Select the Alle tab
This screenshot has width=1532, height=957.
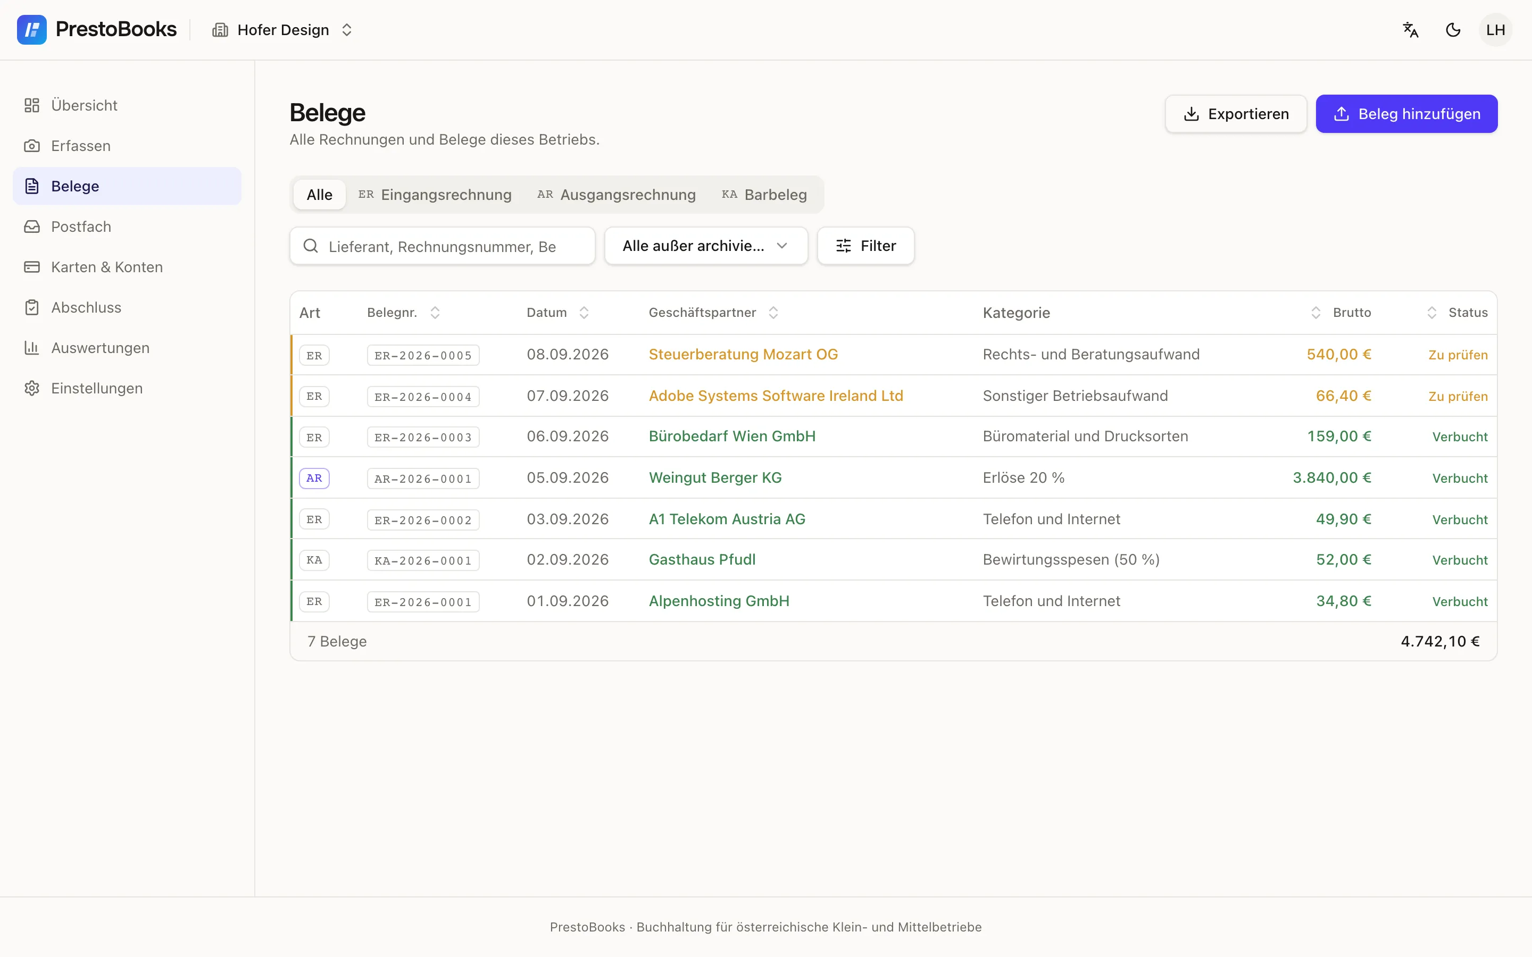pos(320,195)
